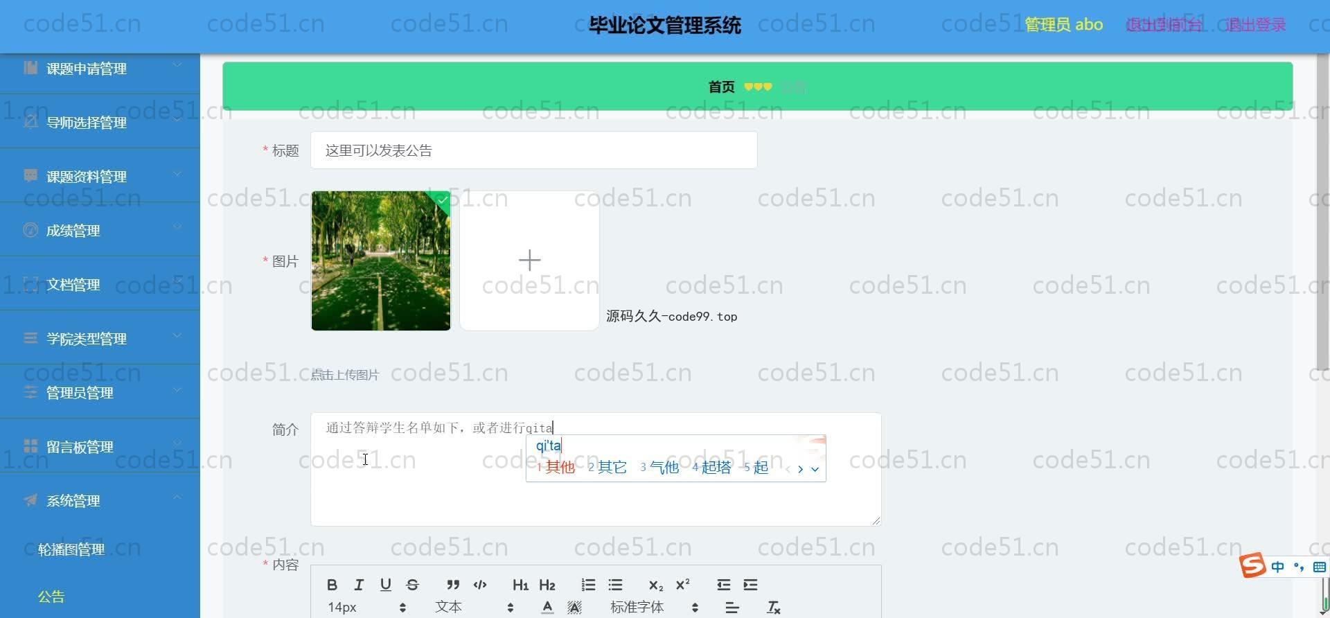Expand the 留言板管理 sidebar menu

100,446
